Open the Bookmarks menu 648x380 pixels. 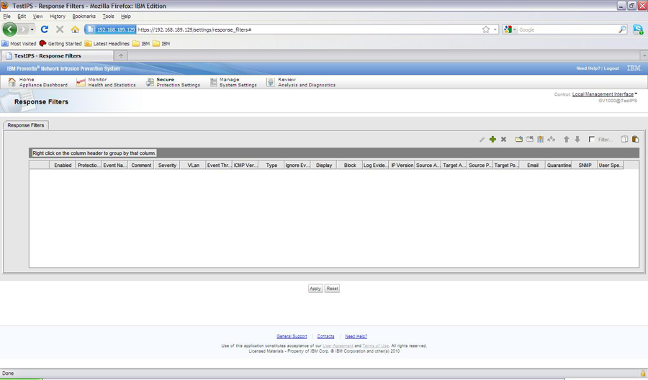(84, 17)
